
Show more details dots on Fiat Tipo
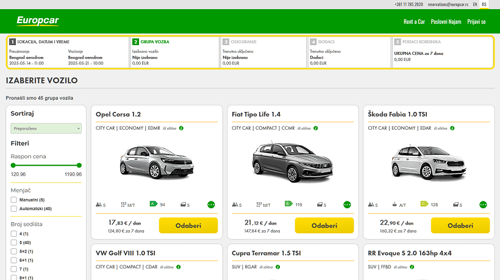tap(348, 205)
